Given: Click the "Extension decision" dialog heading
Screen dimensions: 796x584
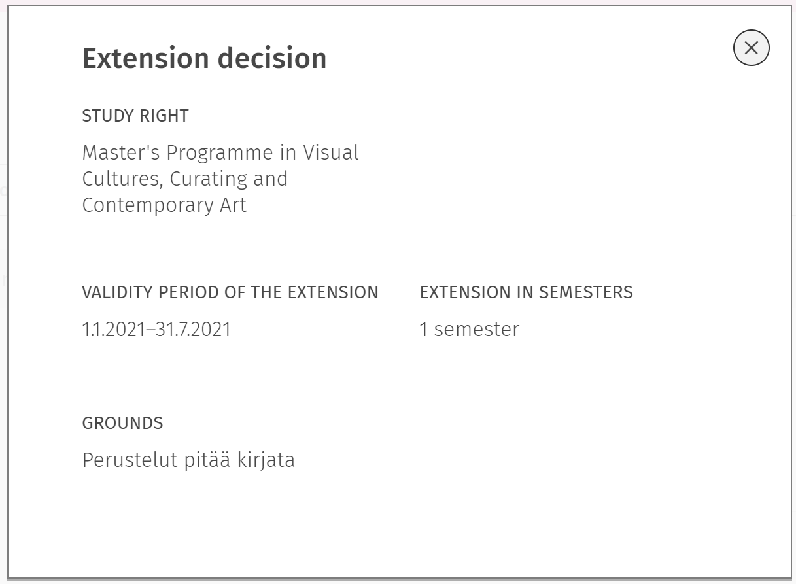Looking at the screenshot, I should [x=204, y=59].
